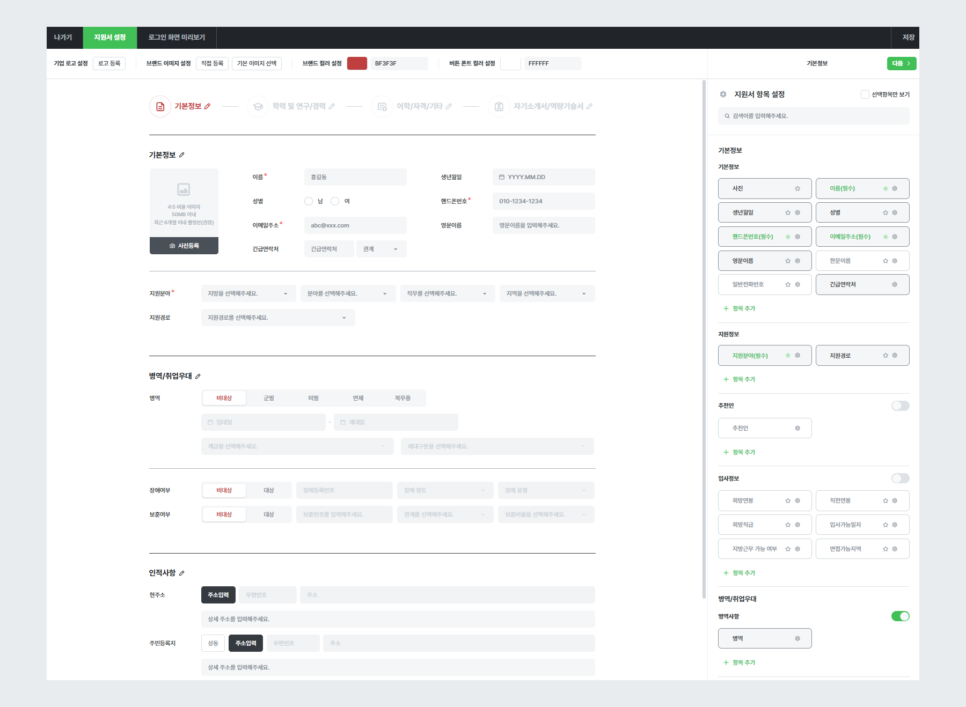Select 면제 in the 병역 options
966x707 pixels.
358,398
